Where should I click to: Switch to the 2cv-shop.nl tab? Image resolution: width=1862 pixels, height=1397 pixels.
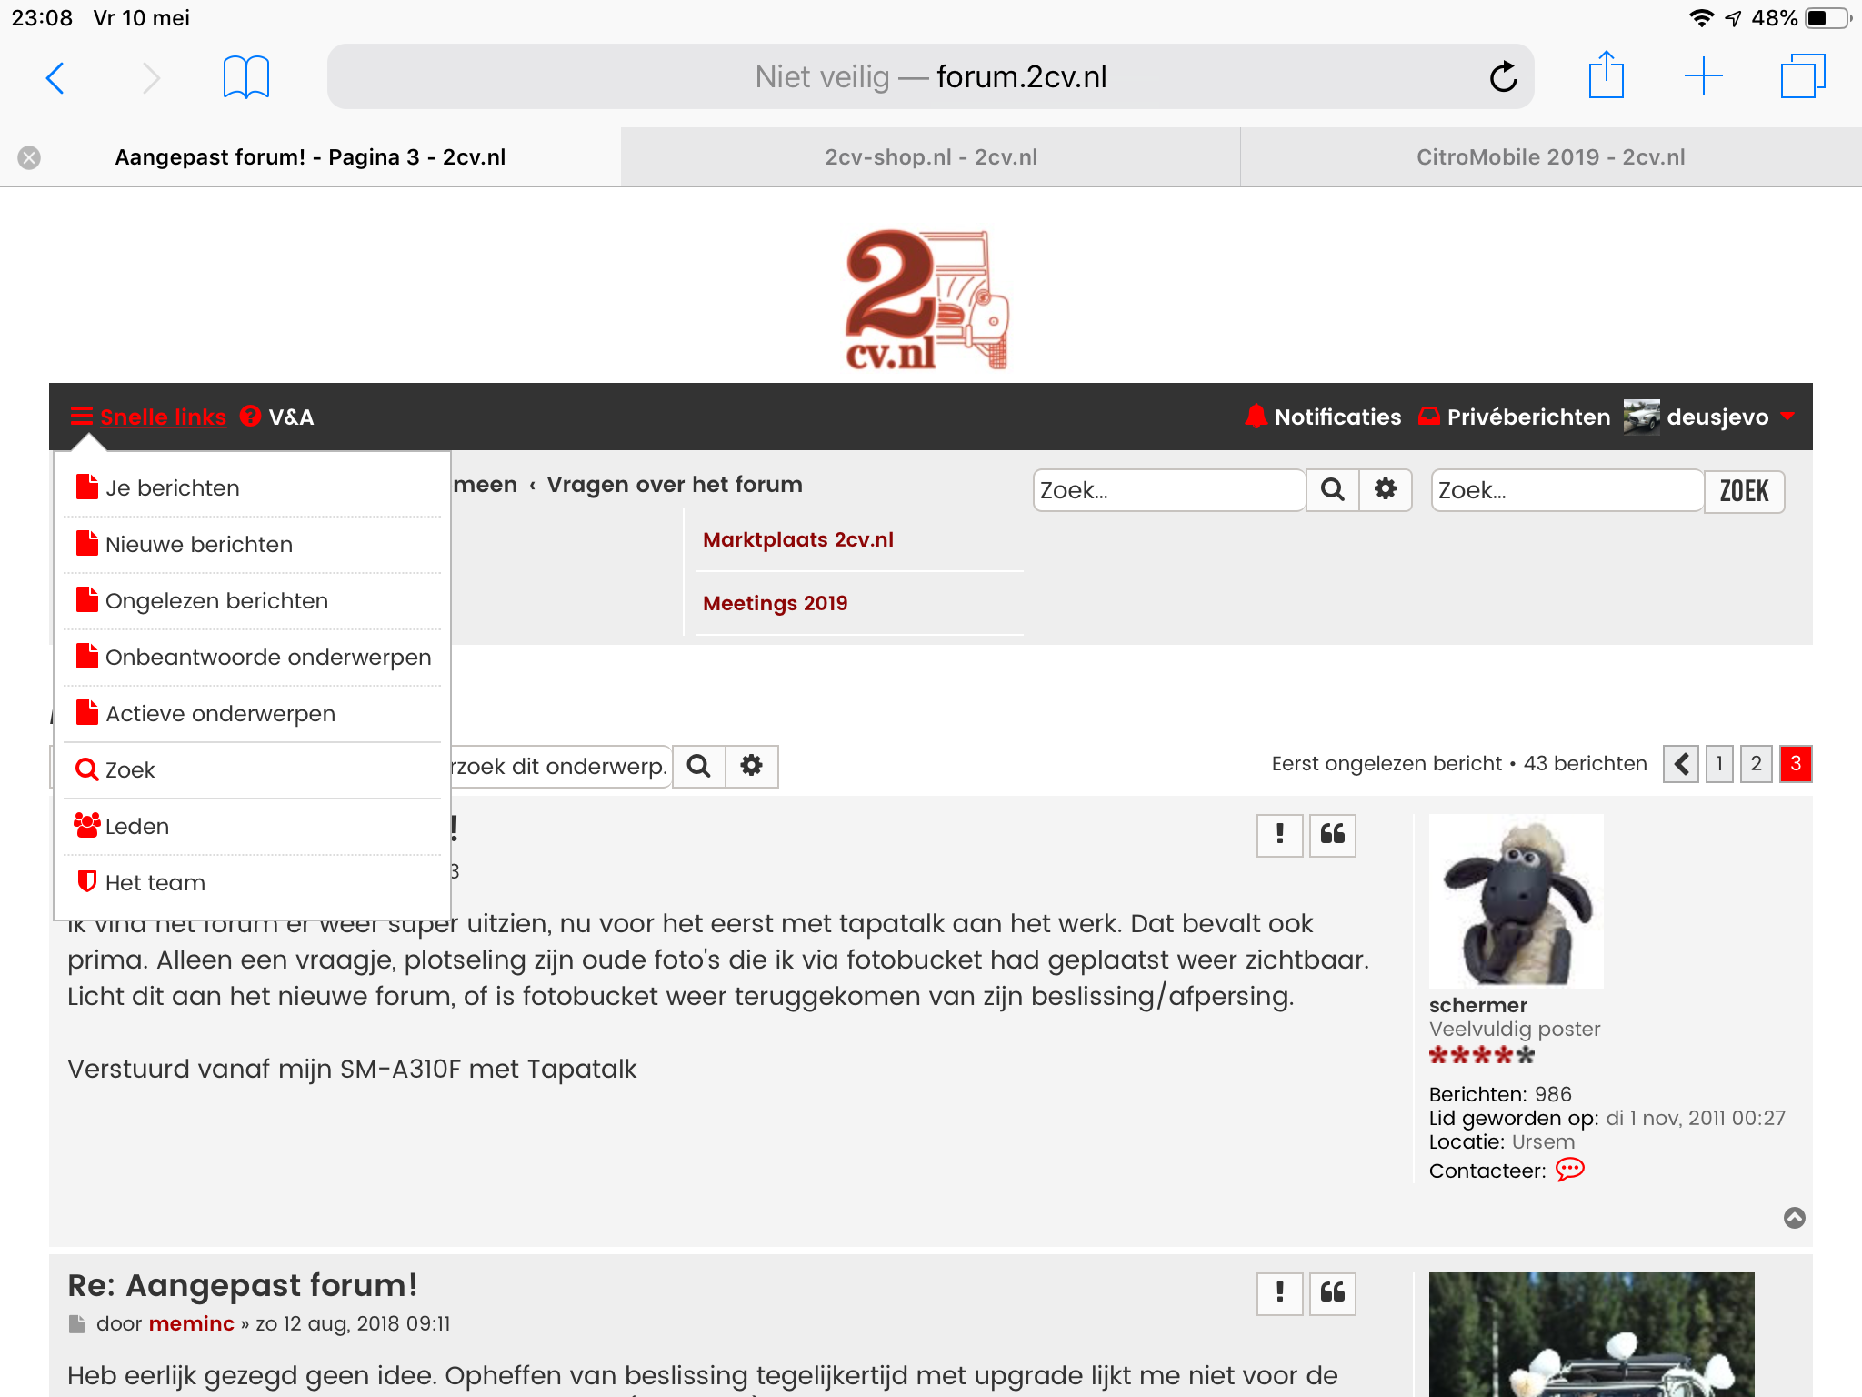pyautogui.click(x=931, y=157)
